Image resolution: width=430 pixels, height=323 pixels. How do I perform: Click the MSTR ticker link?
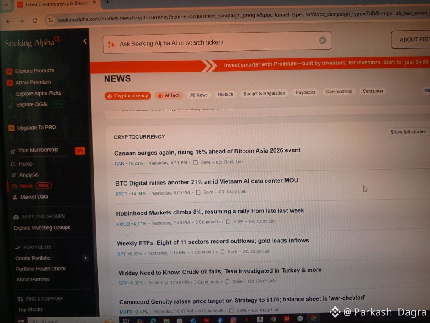(126, 312)
